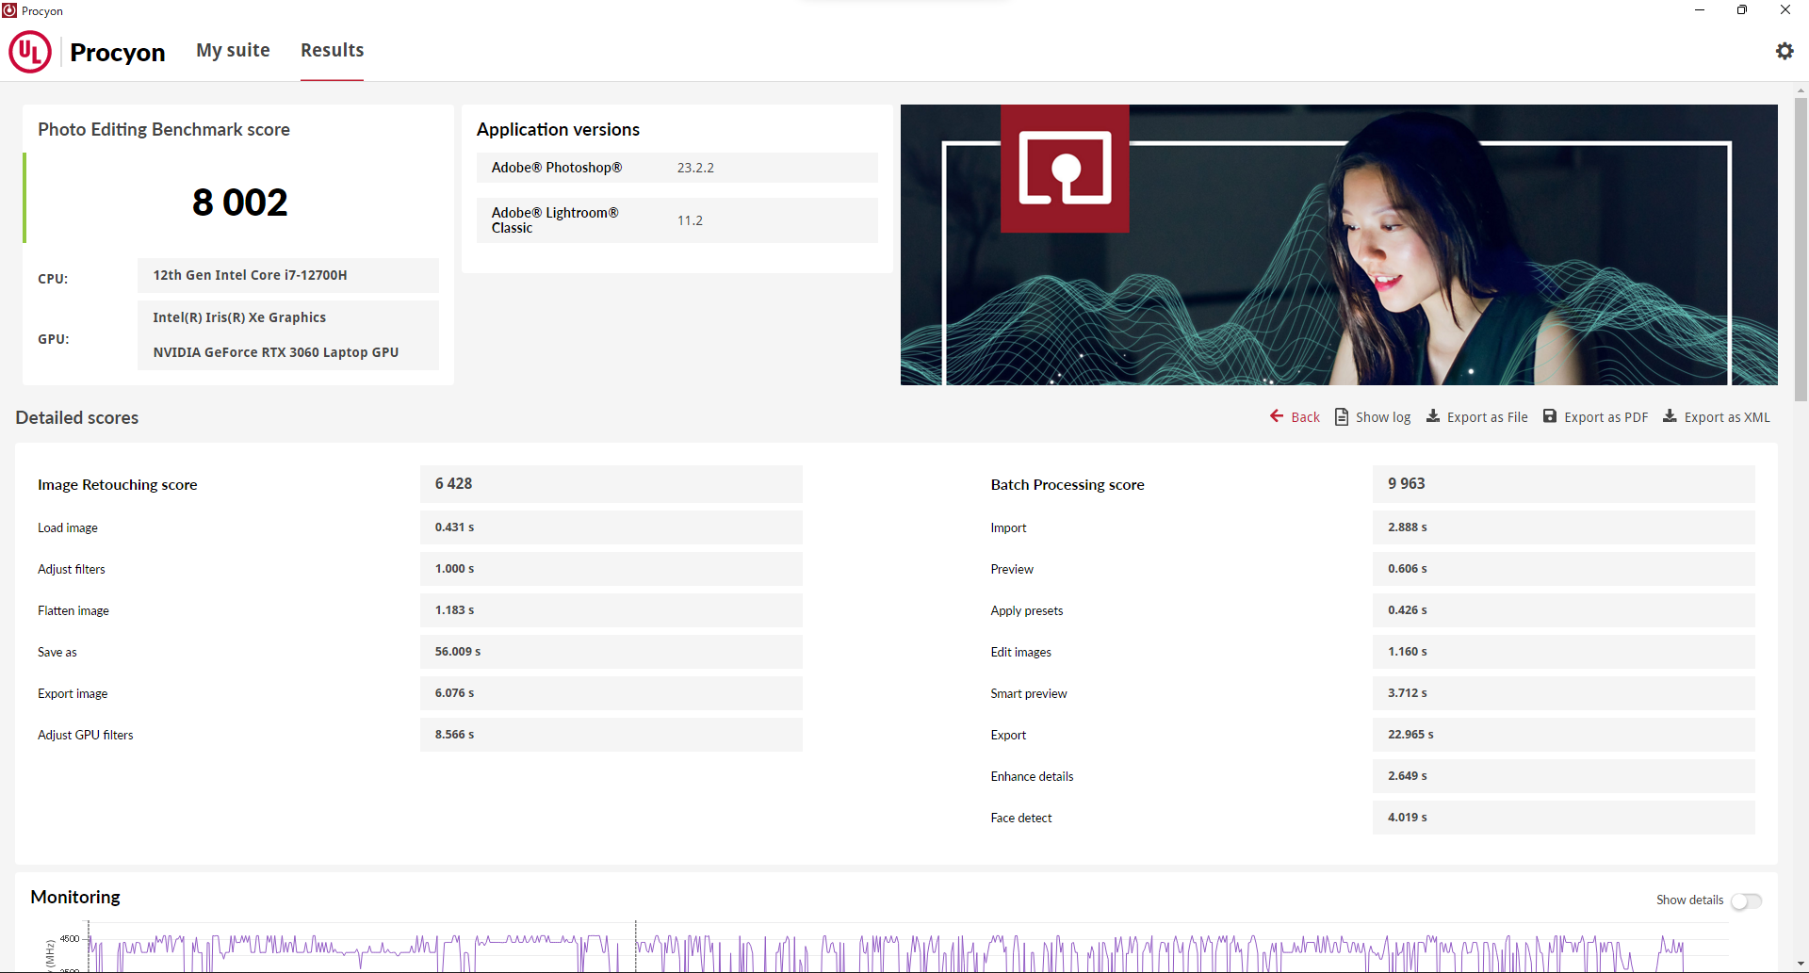Toggle the Show details switch

pos(1746,900)
